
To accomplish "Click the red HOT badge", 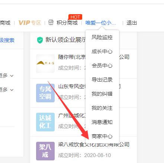I will 75,17.
